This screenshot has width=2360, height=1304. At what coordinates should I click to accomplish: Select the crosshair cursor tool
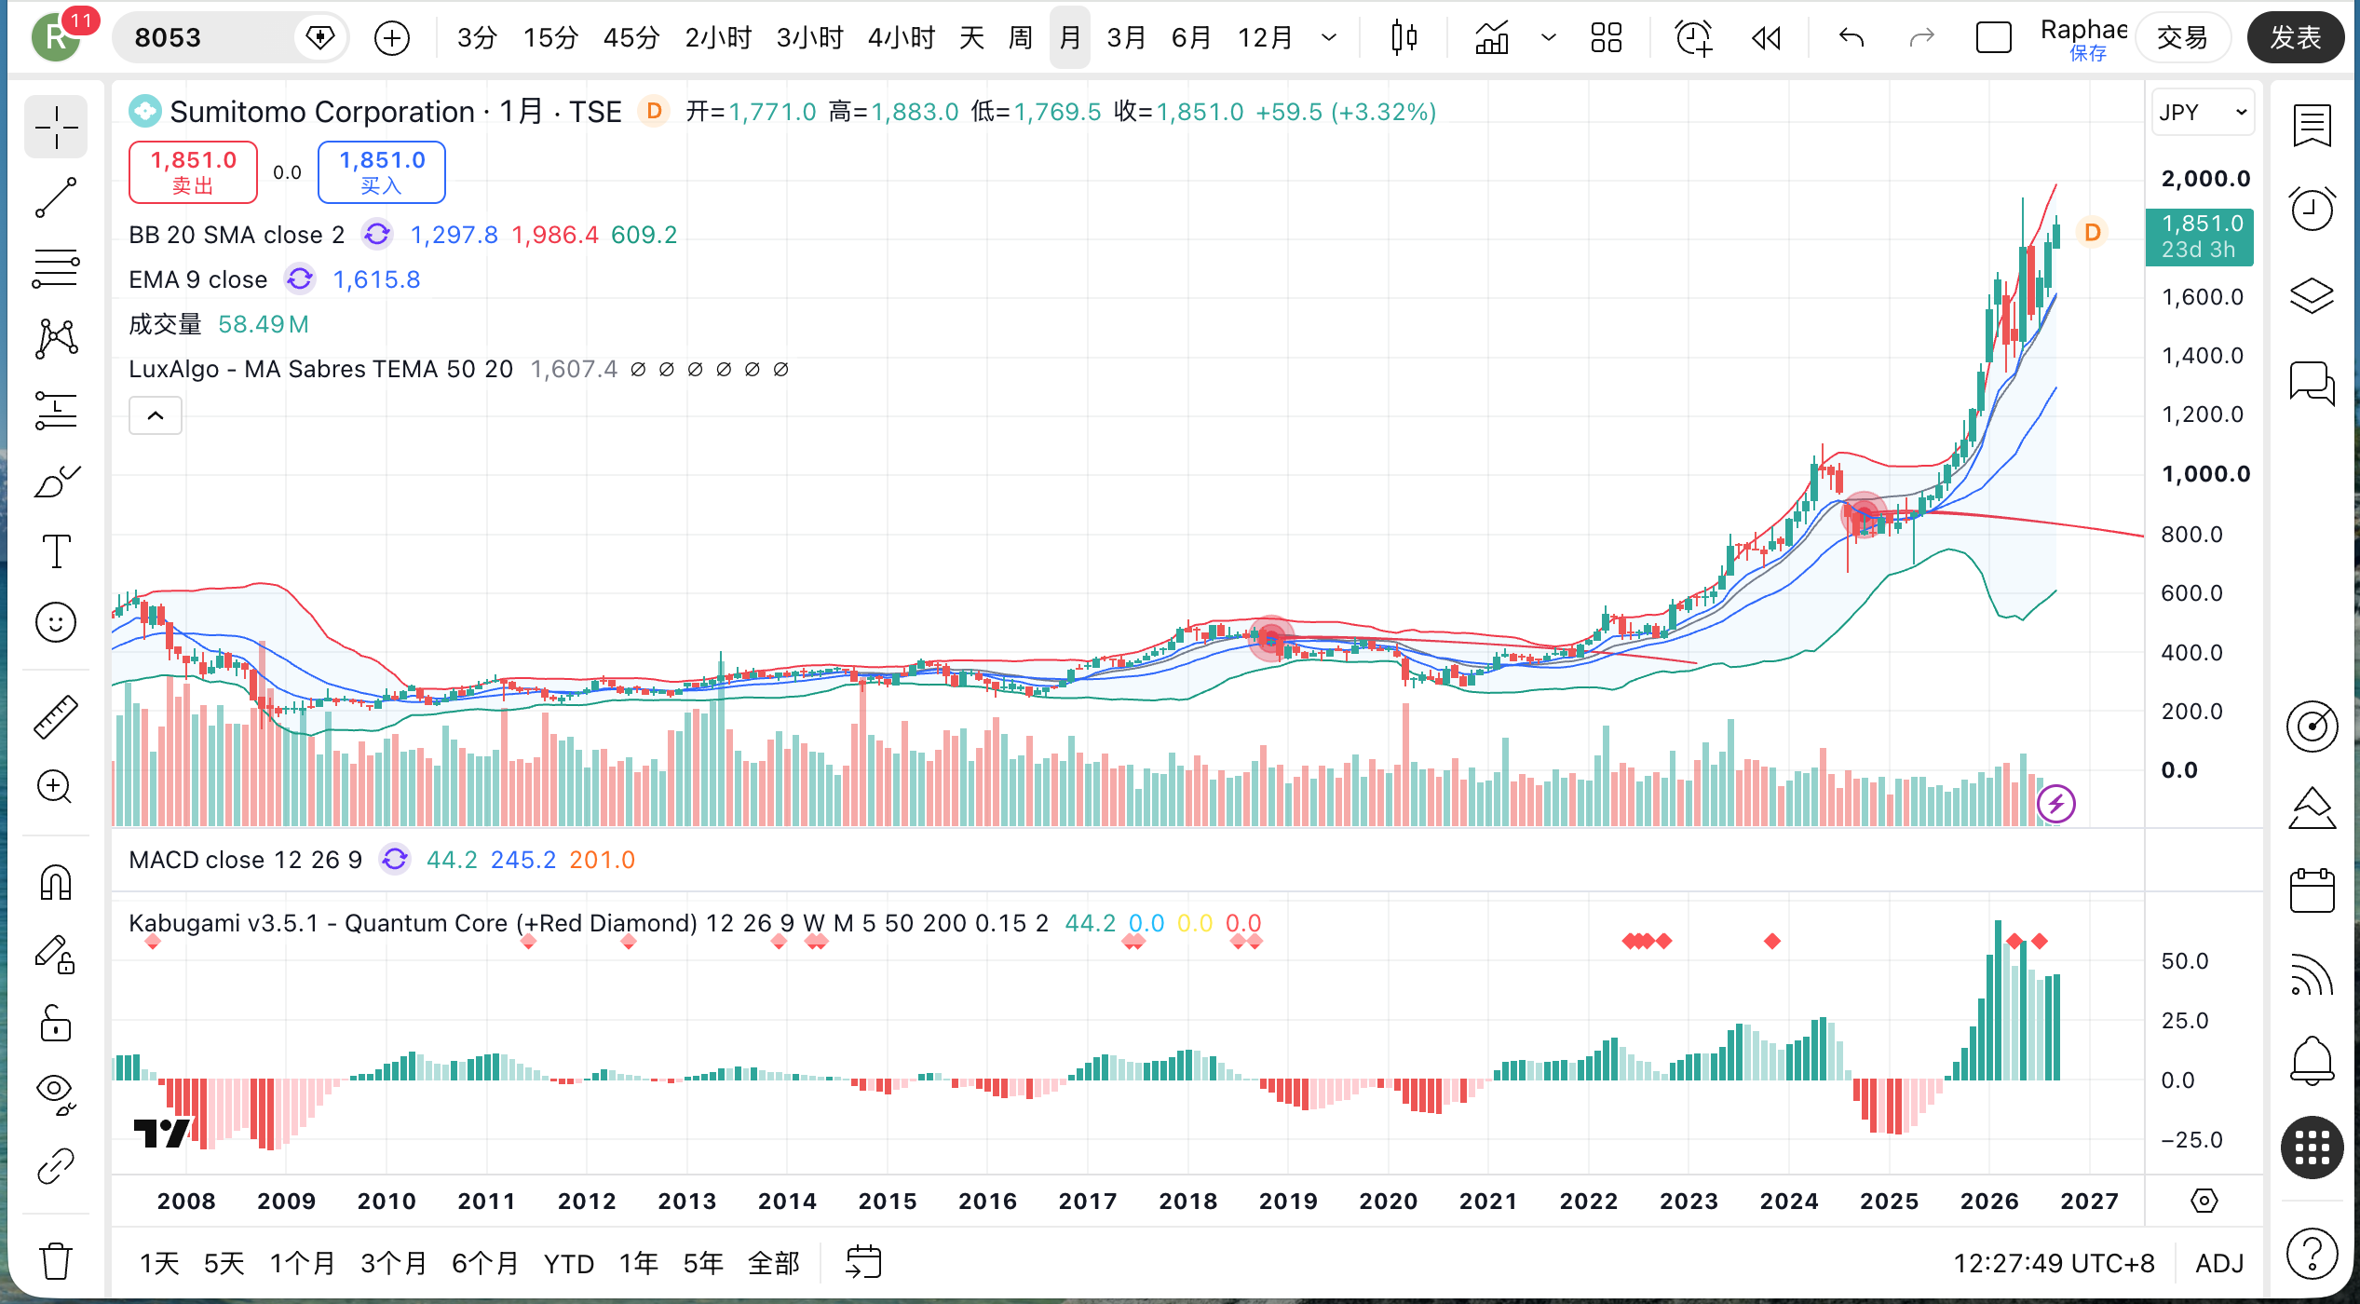point(56,127)
